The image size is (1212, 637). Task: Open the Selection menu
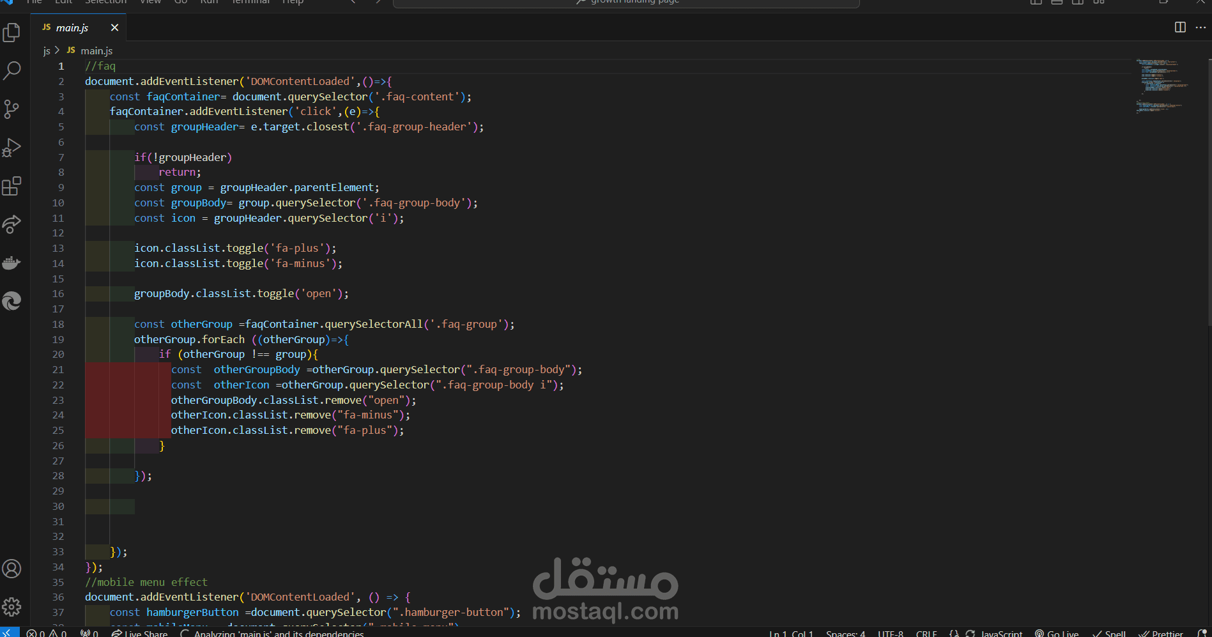click(x=106, y=2)
